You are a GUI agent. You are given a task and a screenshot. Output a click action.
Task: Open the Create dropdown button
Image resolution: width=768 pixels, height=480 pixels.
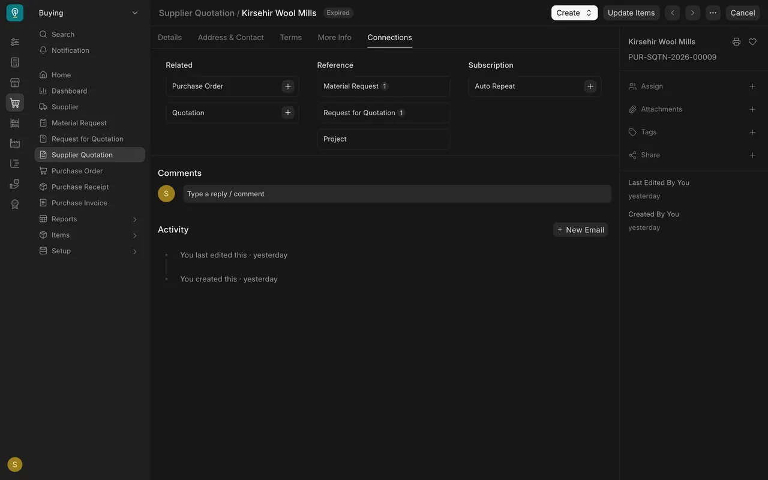coord(574,13)
